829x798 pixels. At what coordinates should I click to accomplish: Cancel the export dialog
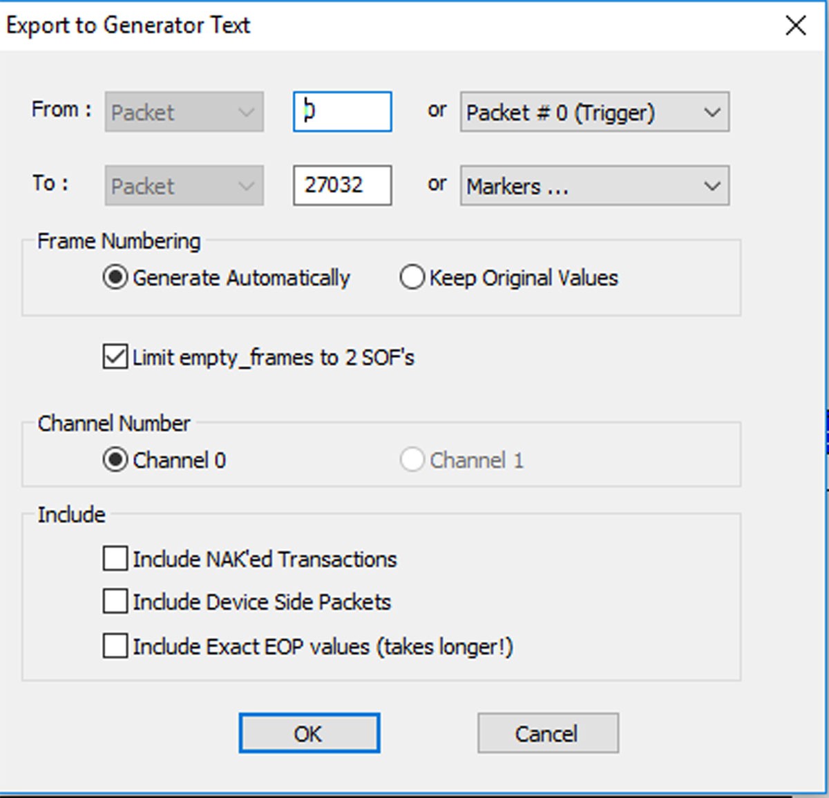click(x=548, y=733)
